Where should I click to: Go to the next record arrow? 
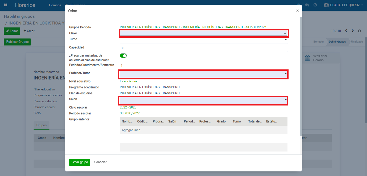353,31
